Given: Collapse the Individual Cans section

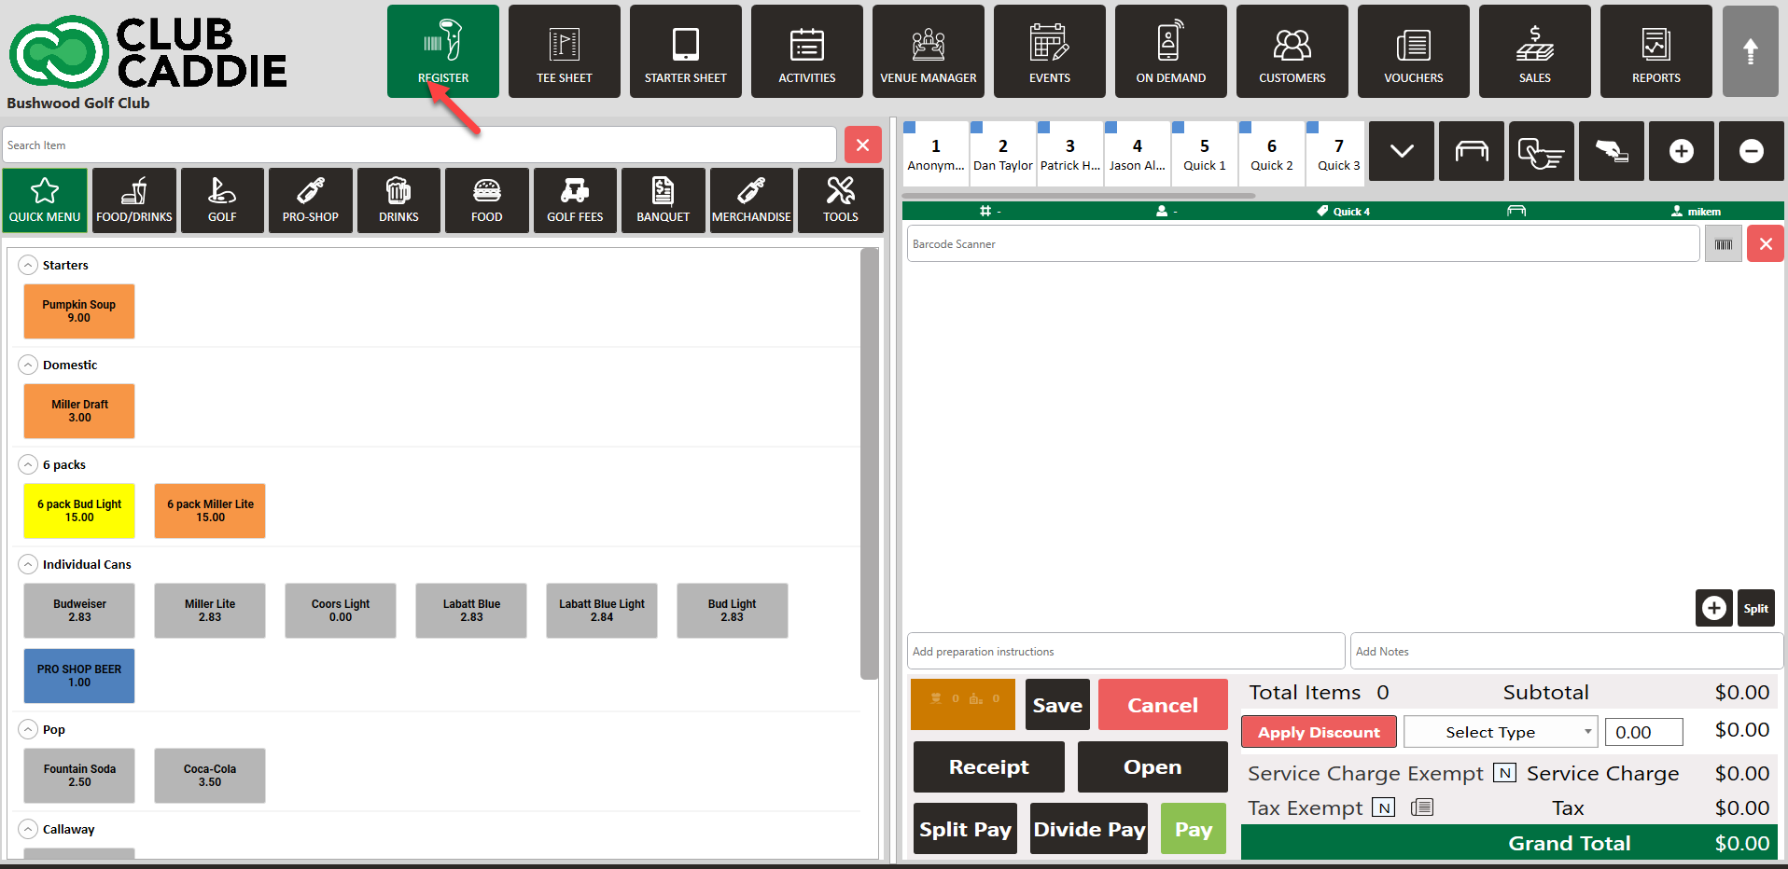Looking at the screenshot, I should coord(29,565).
